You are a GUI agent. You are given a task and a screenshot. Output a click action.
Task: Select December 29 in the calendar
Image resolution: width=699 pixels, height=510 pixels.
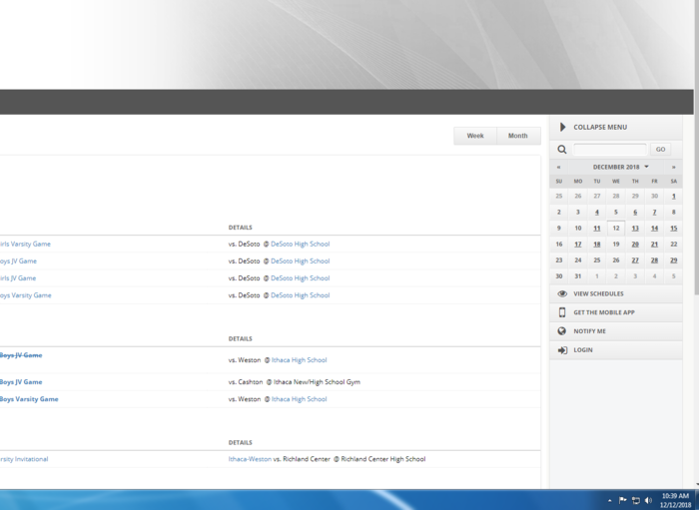point(674,260)
